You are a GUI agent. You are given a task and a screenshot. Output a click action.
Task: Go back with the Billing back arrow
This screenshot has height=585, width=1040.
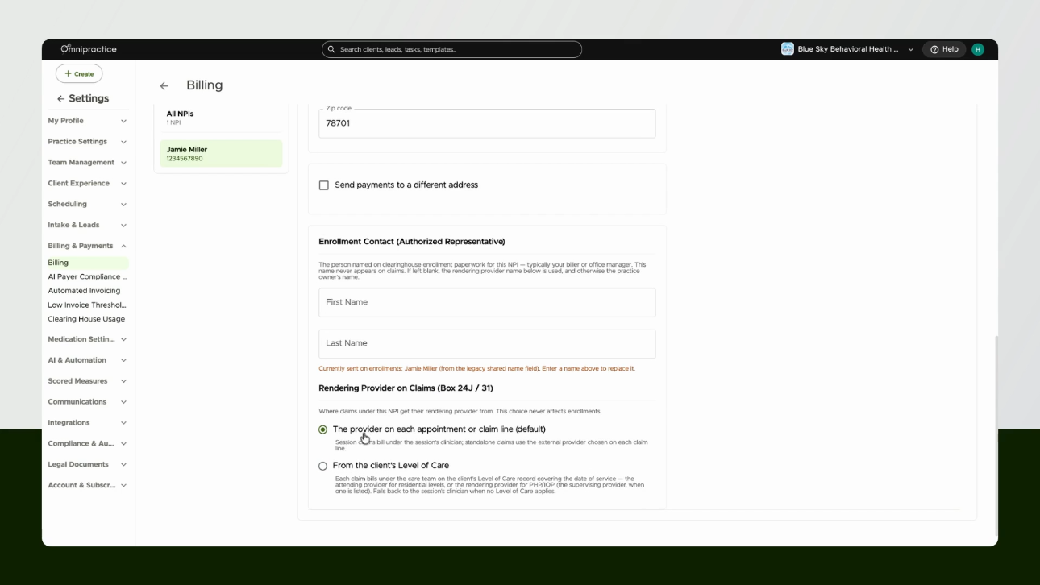[x=164, y=85]
